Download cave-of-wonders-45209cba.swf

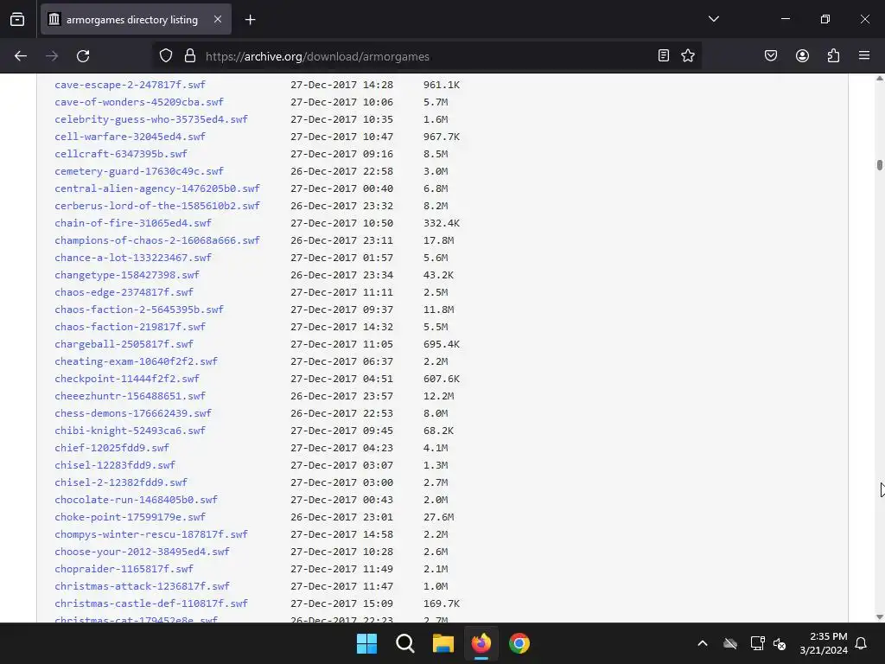click(x=139, y=102)
